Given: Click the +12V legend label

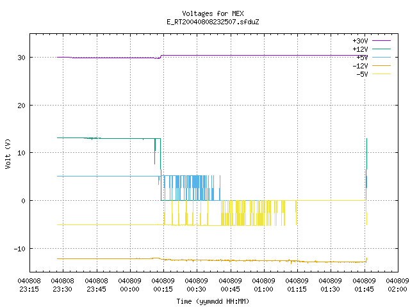Looking at the screenshot, I should pos(360,49).
